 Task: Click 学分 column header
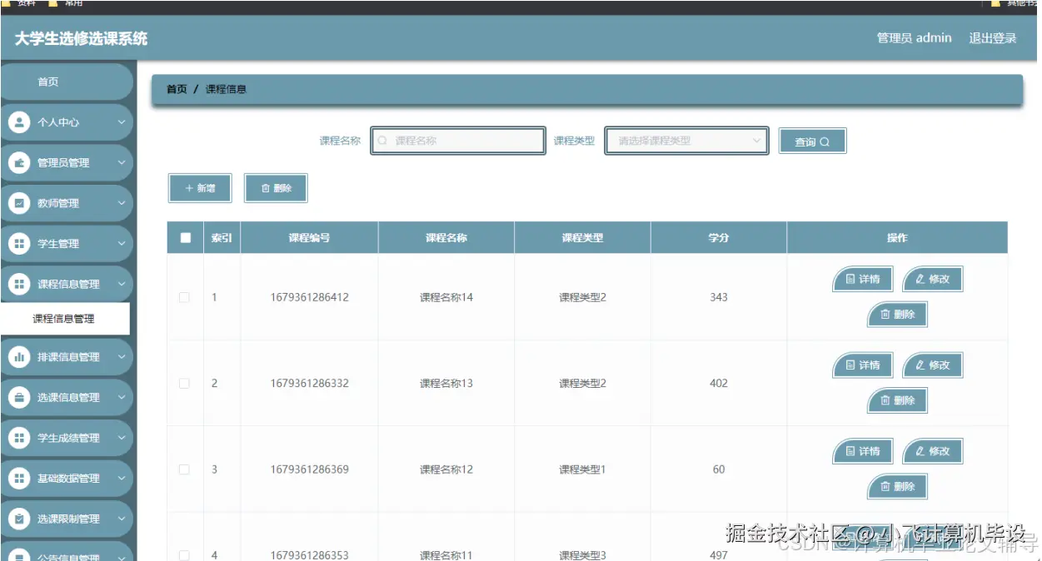718,238
